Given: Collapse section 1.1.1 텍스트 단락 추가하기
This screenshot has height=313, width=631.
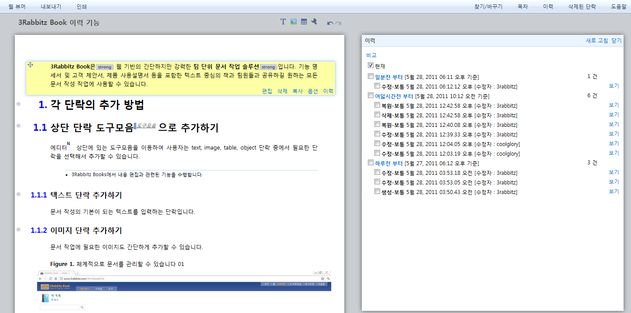Looking at the screenshot, I should 18,194.
